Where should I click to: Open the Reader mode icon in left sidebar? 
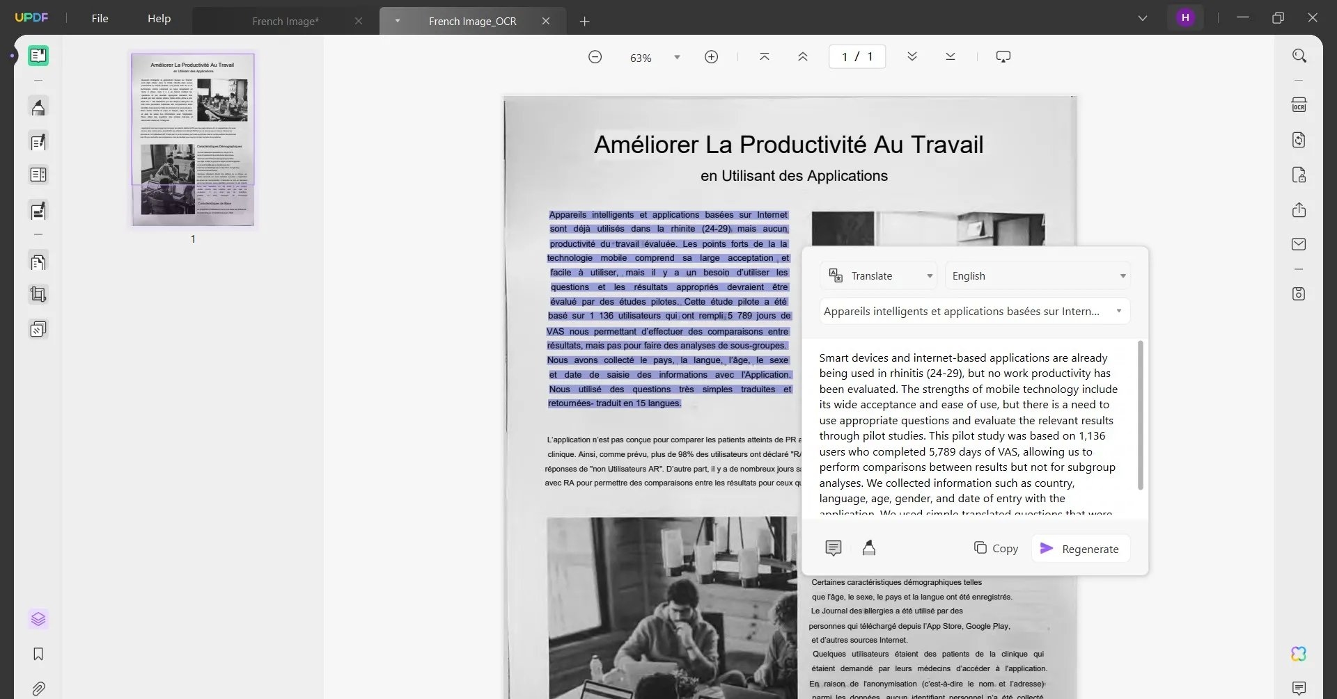click(x=38, y=56)
